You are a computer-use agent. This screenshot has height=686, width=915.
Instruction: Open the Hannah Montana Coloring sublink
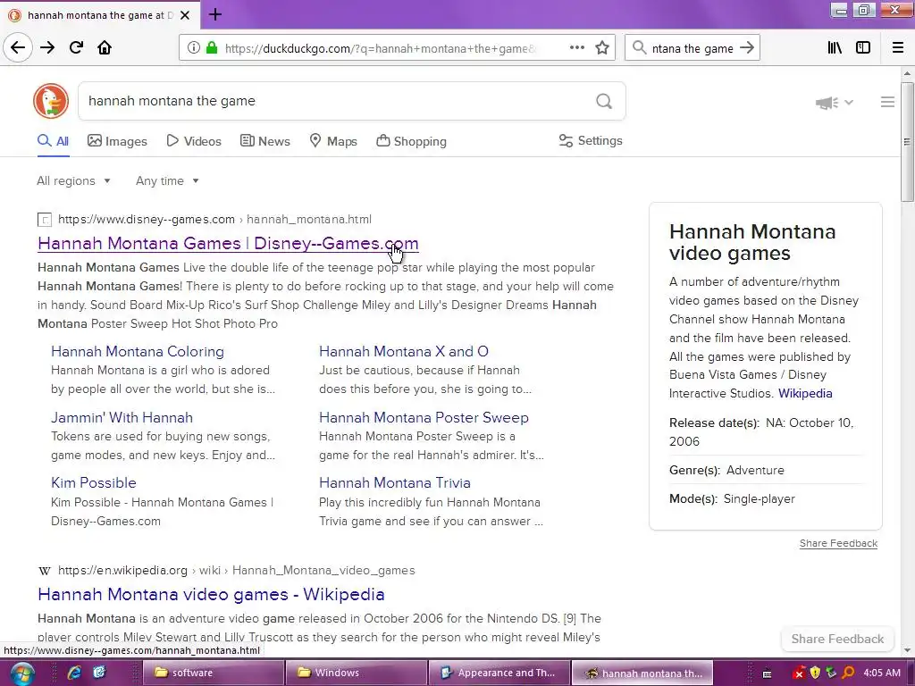coord(137,351)
